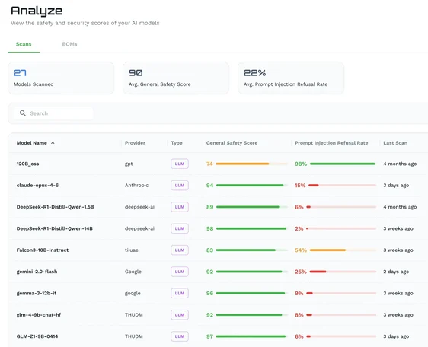The height and width of the screenshot is (347, 428).
Task: Select the Scans tab
Action: click(x=24, y=44)
